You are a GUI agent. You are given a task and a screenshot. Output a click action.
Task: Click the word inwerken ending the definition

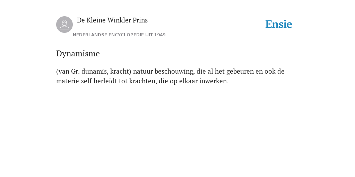(214, 81)
